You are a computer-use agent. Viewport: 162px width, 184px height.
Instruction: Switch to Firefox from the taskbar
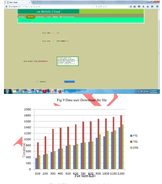(60, 92)
